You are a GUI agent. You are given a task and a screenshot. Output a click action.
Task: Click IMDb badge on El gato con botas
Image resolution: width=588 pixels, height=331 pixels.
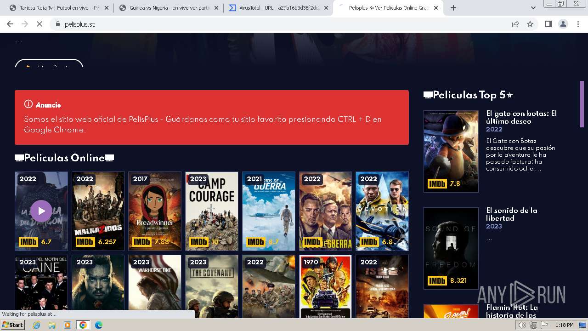point(437,183)
